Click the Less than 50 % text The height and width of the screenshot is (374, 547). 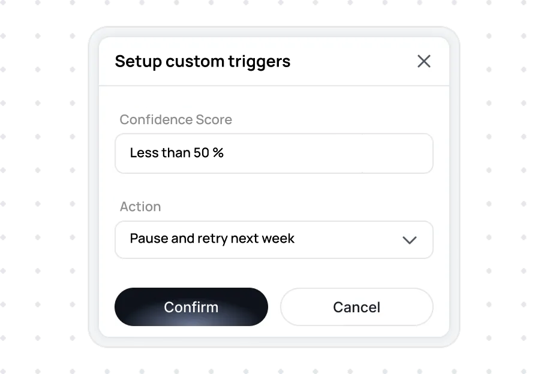176,153
